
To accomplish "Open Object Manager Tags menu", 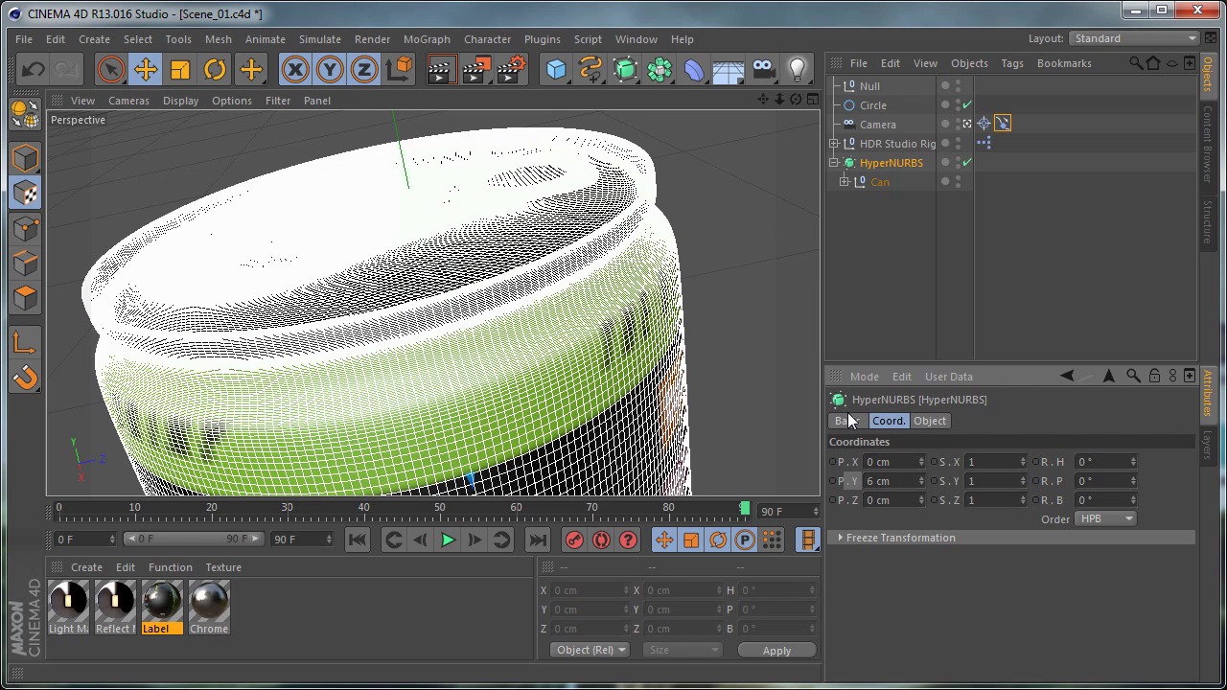I will tap(1012, 63).
